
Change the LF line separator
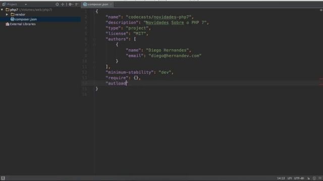290,178
